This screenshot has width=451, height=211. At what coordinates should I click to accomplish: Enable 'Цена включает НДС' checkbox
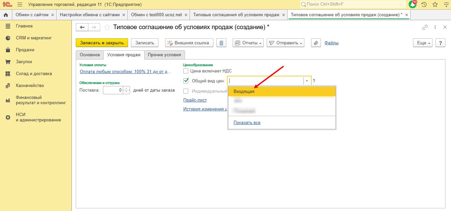pos(186,71)
